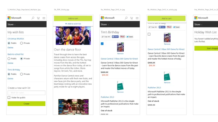Image resolution: width=218 pixels, height=122 pixels.
Task: Open the Back-to-school list link
Action: point(15,54)
